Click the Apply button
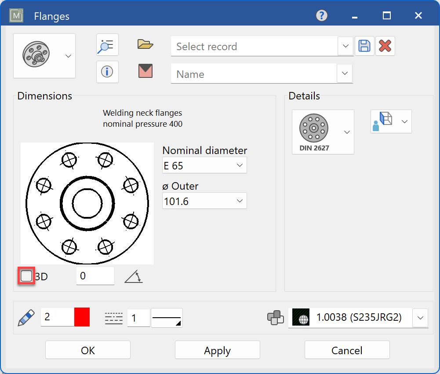This screenshot has height=374, width=440. (217, 350)
